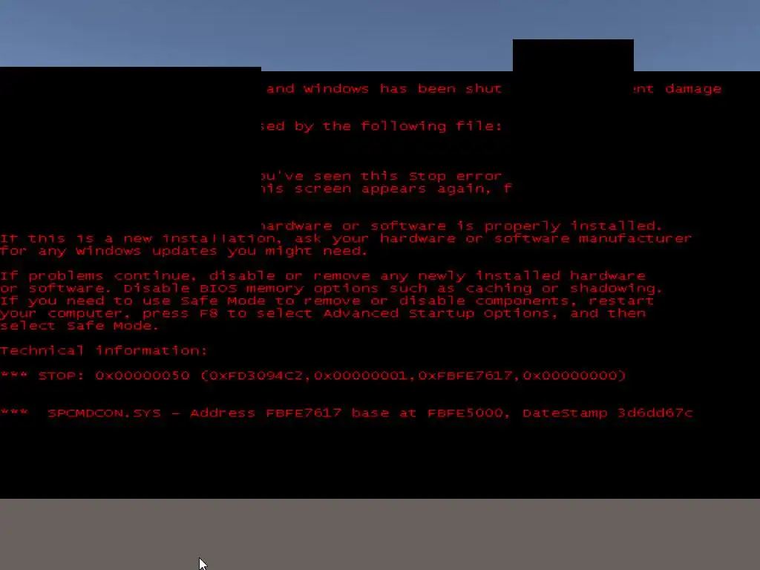Click the parameter '0xFD3094C2' in STOP line

point(256,376)
